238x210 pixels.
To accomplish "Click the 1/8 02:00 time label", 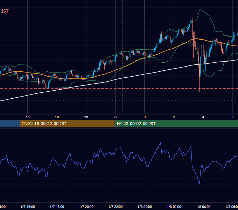I will [174, 206].
